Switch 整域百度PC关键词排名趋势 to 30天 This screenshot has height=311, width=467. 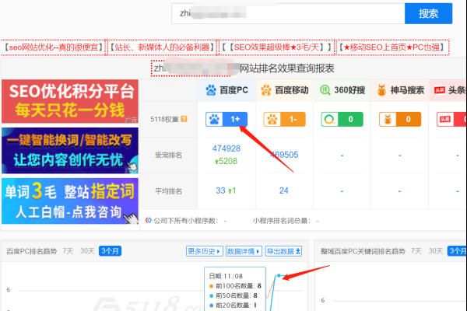436,251
